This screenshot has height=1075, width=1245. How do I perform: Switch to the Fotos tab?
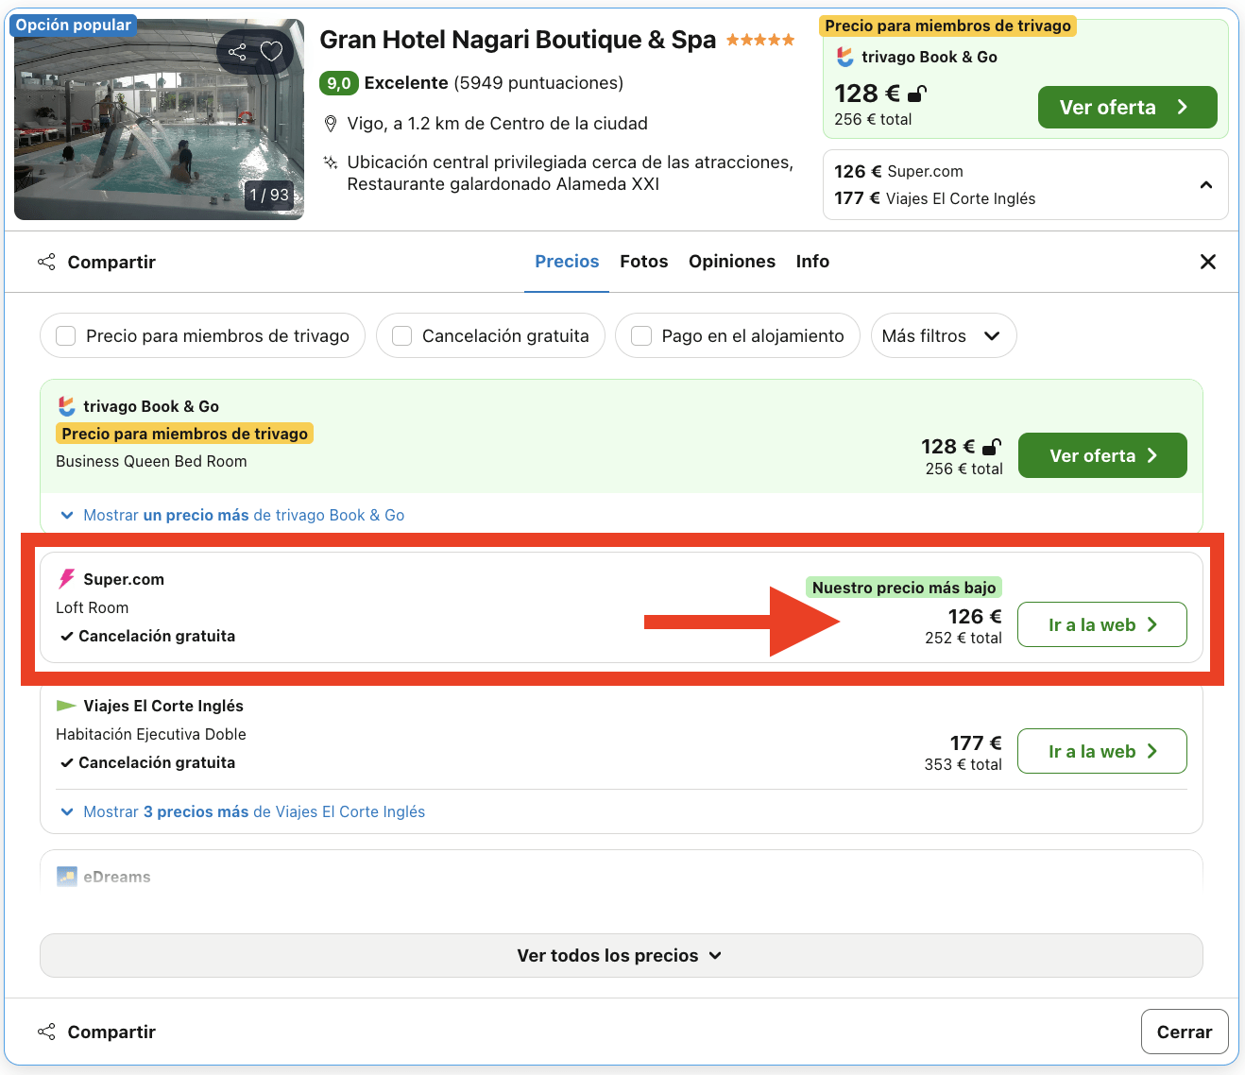pyautogui.click(x=643, y=262)
